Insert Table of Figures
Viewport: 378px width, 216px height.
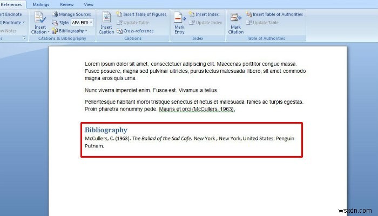pyautogui.click(x=141, y=14)
